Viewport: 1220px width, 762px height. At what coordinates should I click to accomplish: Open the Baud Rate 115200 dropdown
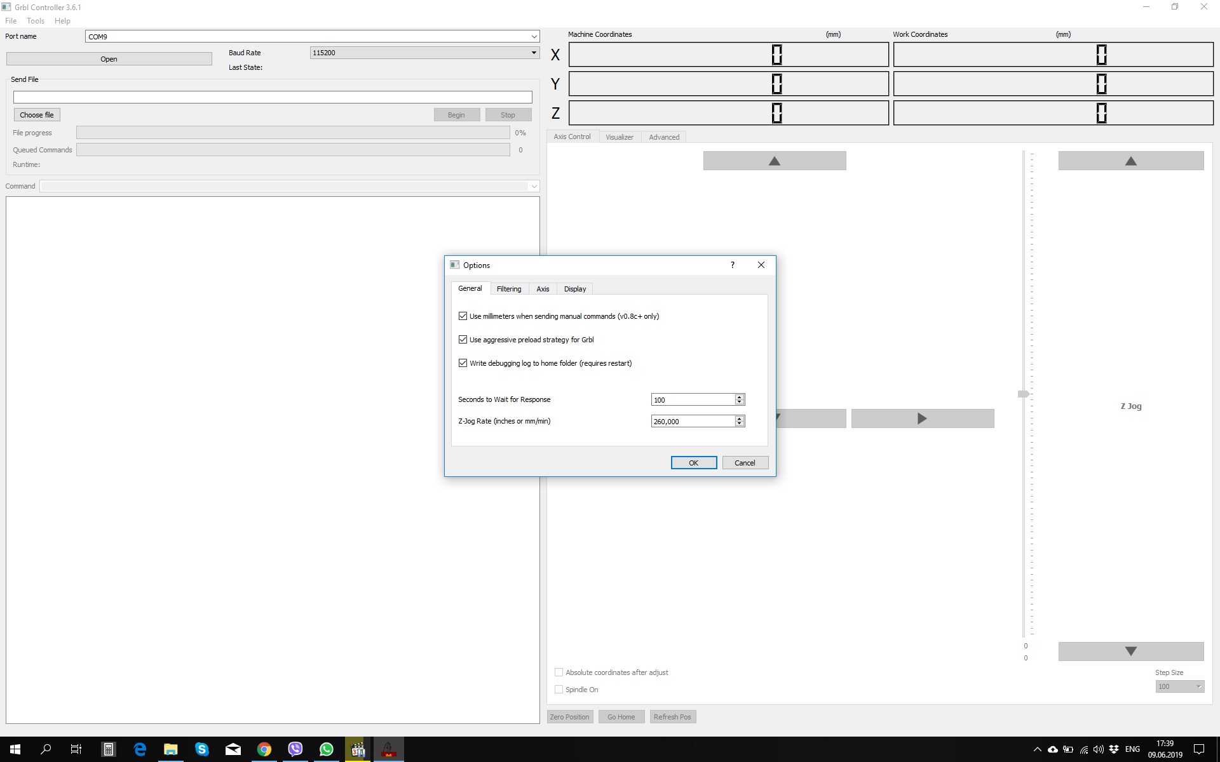[x=534, y=53]
